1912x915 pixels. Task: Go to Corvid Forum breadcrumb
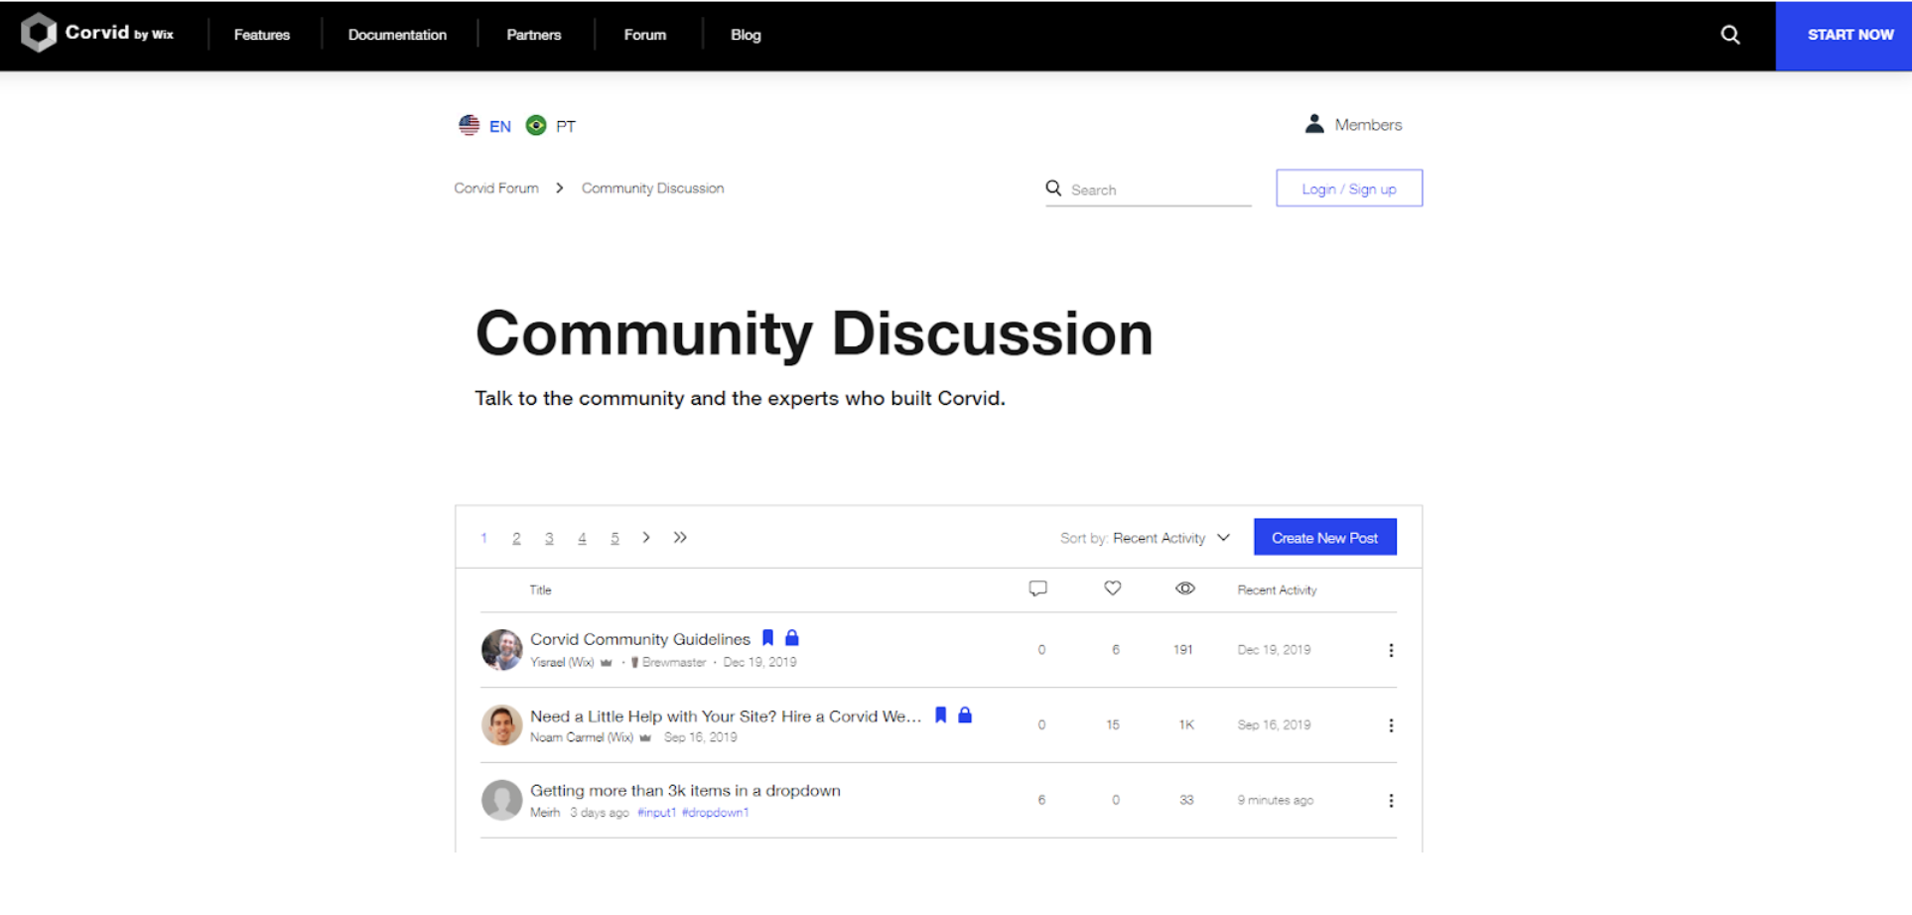pos(496,188)
